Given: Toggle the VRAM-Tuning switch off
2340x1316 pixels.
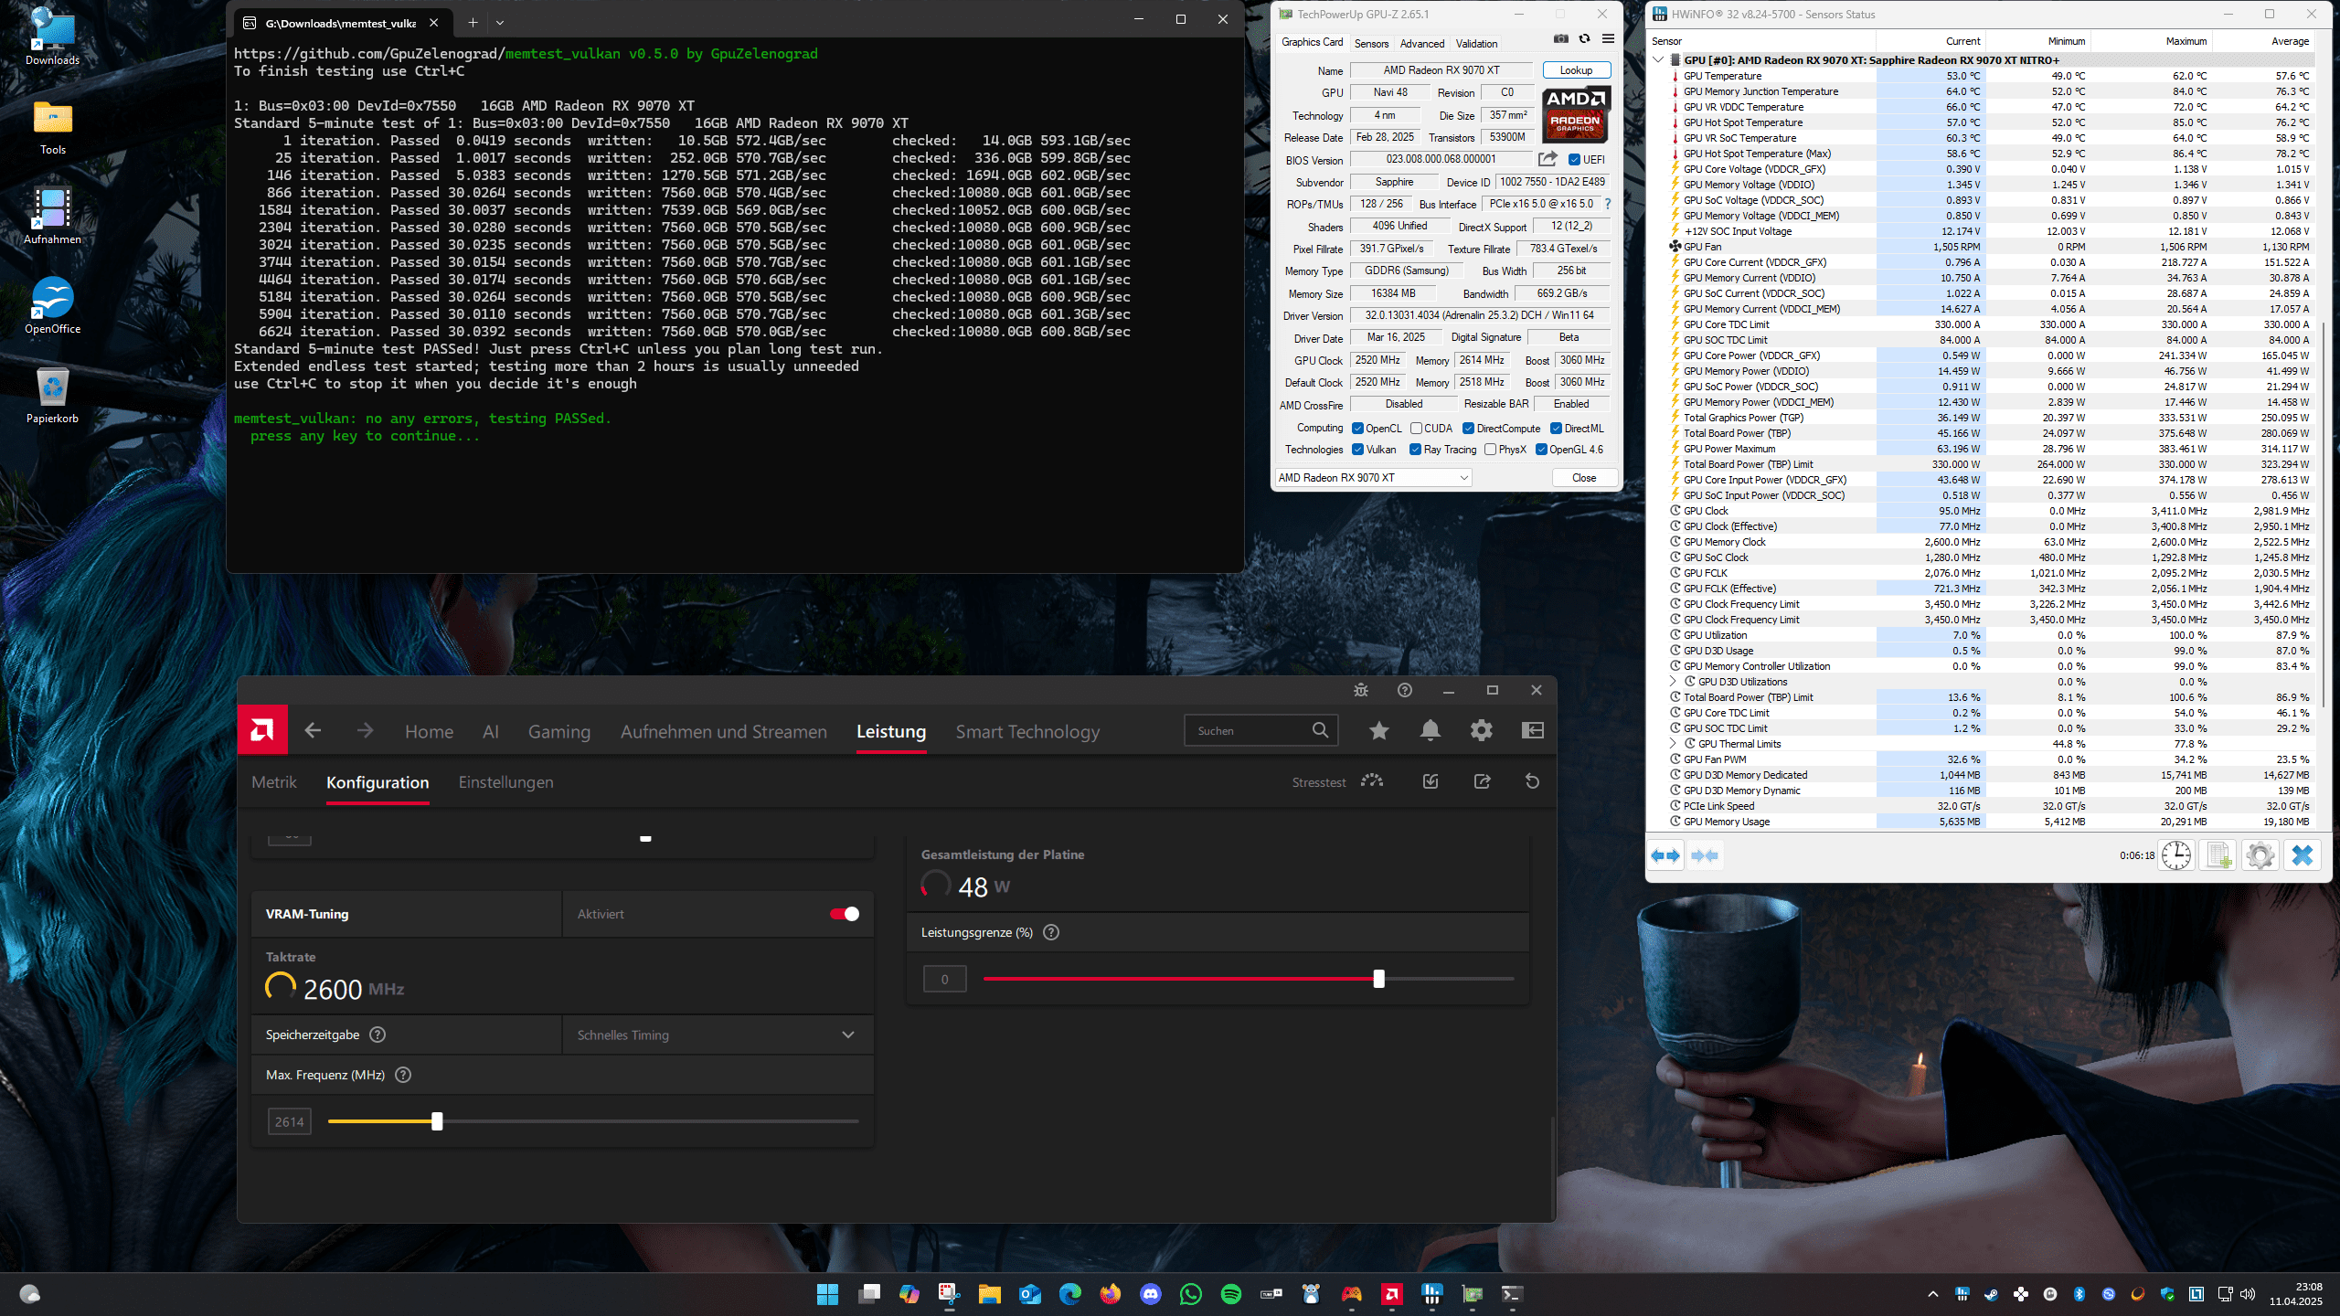Looking at the screenshot, I should click(845, 914).
